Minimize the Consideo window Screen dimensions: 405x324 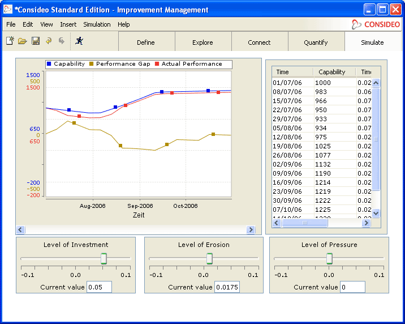coord(369,10)
